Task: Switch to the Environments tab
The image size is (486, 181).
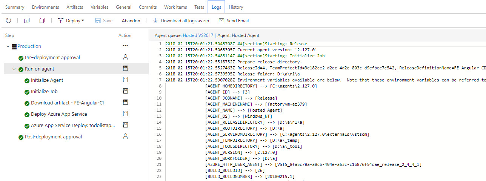Action: tap(45, 7)
